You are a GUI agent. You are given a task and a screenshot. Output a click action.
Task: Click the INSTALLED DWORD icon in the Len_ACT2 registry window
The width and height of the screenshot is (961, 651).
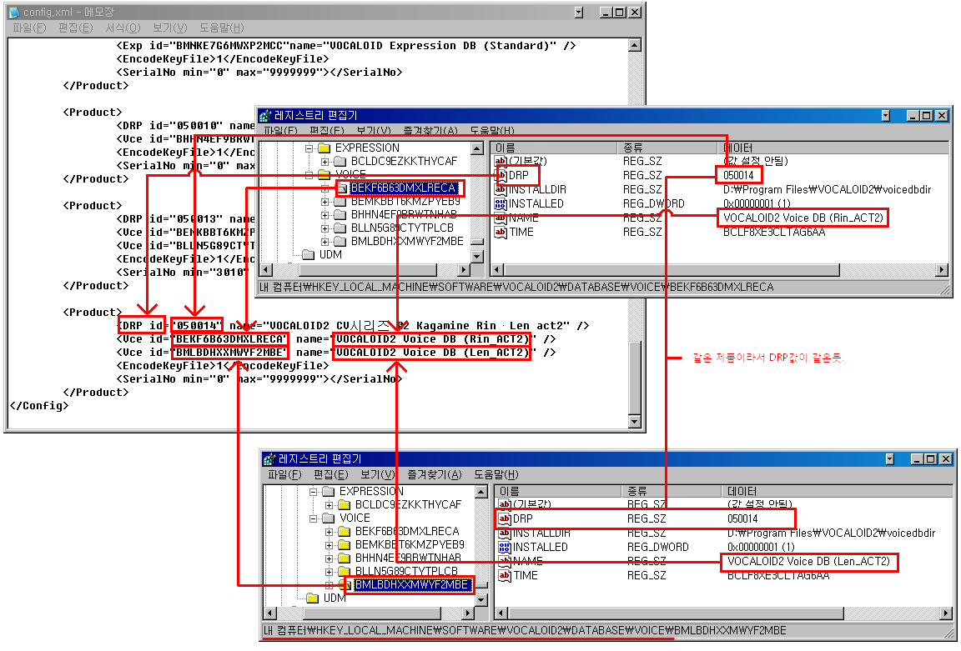[x=505, y=548]
